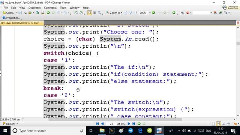240x135 pixels.
Task: Click the green Previous View status bar icon
Action: coord(139,124)
